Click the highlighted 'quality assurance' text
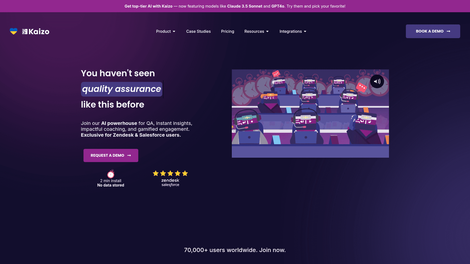Screen dimensions: 470x264 [x=121, y=89]
